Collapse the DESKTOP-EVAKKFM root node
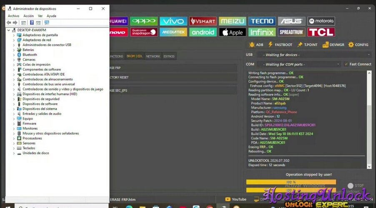 tap(9, 30)
